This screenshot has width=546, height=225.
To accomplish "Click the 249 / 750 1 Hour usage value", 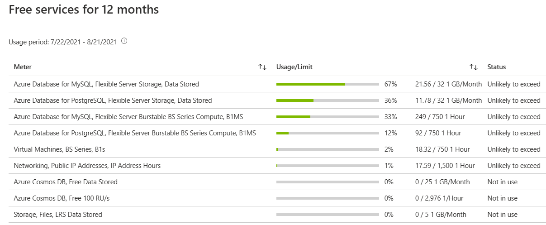I will (x=440, y=117).
